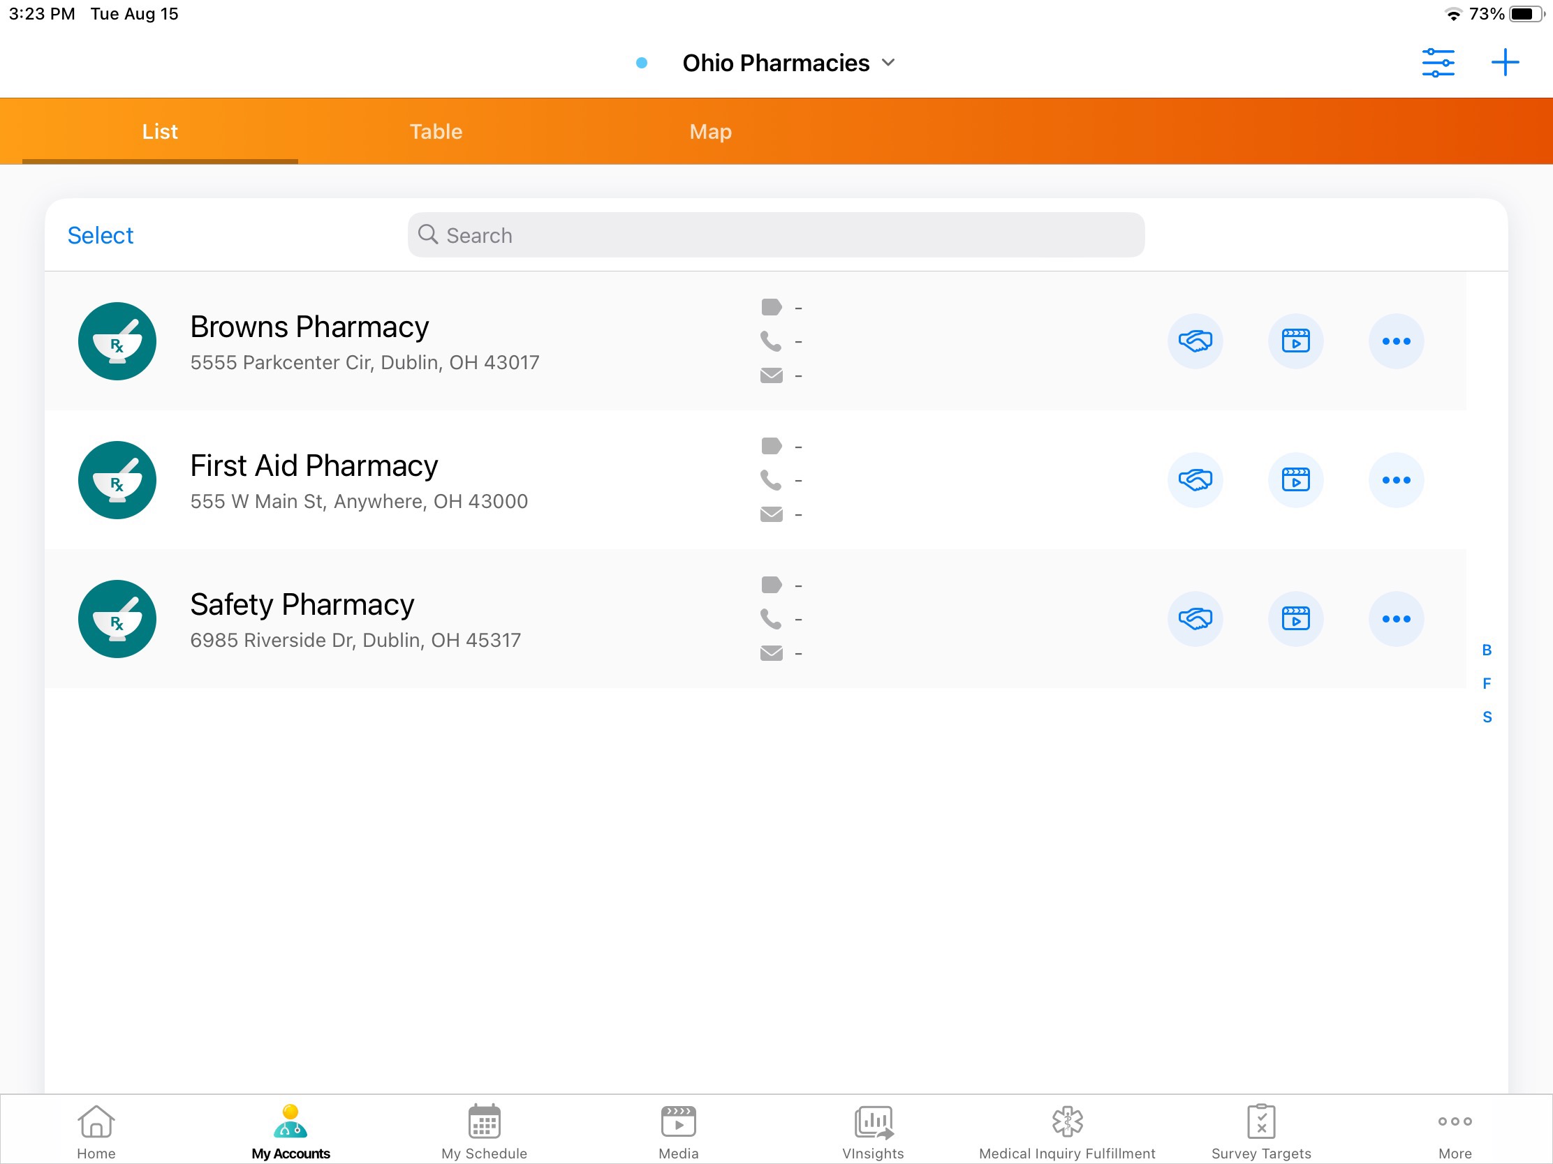This screenshot has width=1553, height=1164.
Task: Open VInsights in the bottom bar
Action: pyautogui.click(x=873, y=1131)
